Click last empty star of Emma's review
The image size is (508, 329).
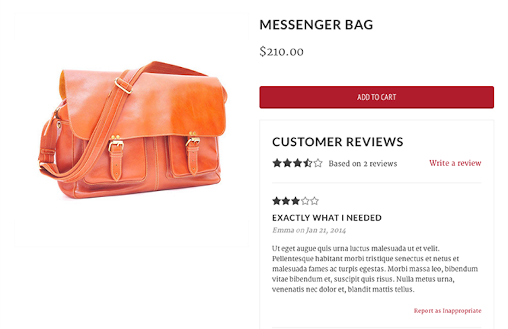click(x=314, y=201)
